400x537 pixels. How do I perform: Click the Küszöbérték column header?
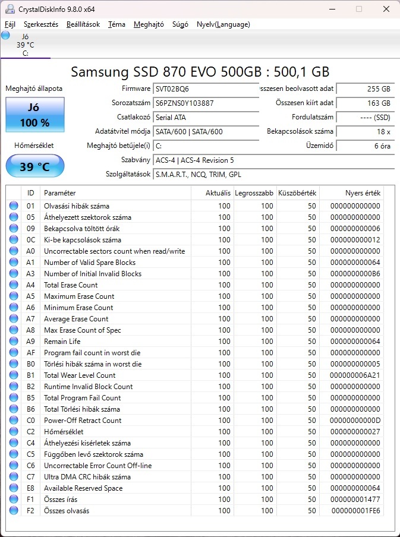coord(298,193)
